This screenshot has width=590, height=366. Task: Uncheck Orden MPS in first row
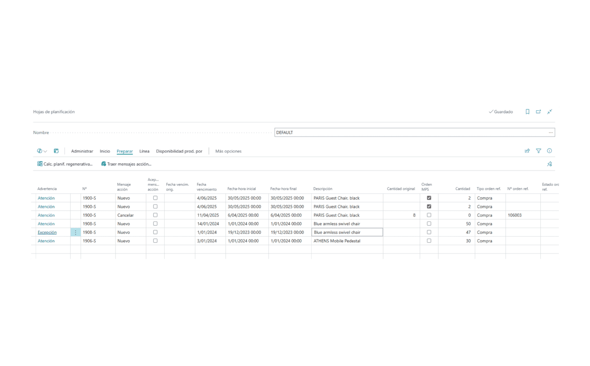429,198
